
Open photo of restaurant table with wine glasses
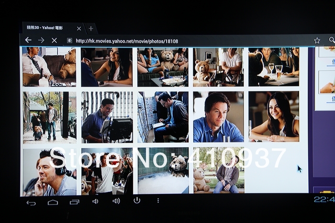point(274,67)
